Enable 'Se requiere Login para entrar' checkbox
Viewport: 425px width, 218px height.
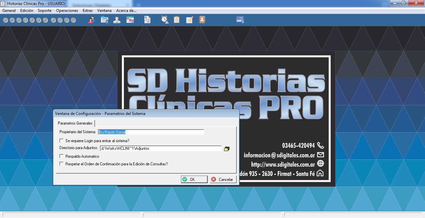point(61,140)
